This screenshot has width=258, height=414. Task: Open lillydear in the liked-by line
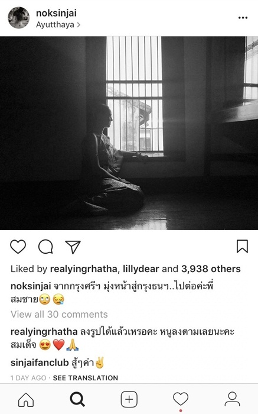(140, 269)
